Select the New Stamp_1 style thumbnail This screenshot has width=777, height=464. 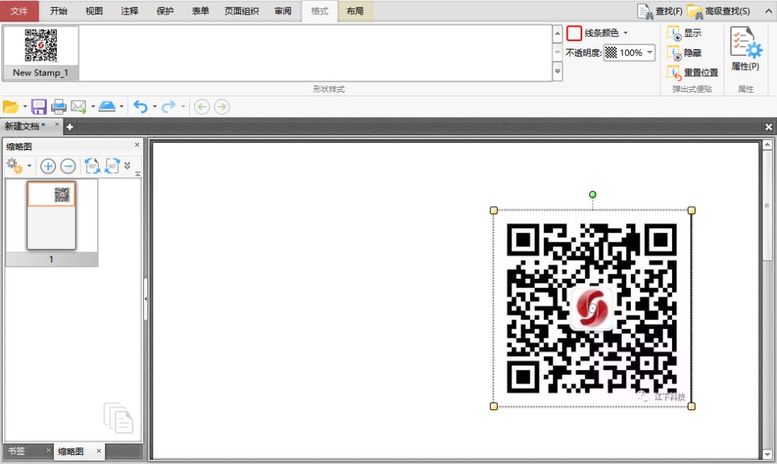pyautogui.click(x=41, y=53)
